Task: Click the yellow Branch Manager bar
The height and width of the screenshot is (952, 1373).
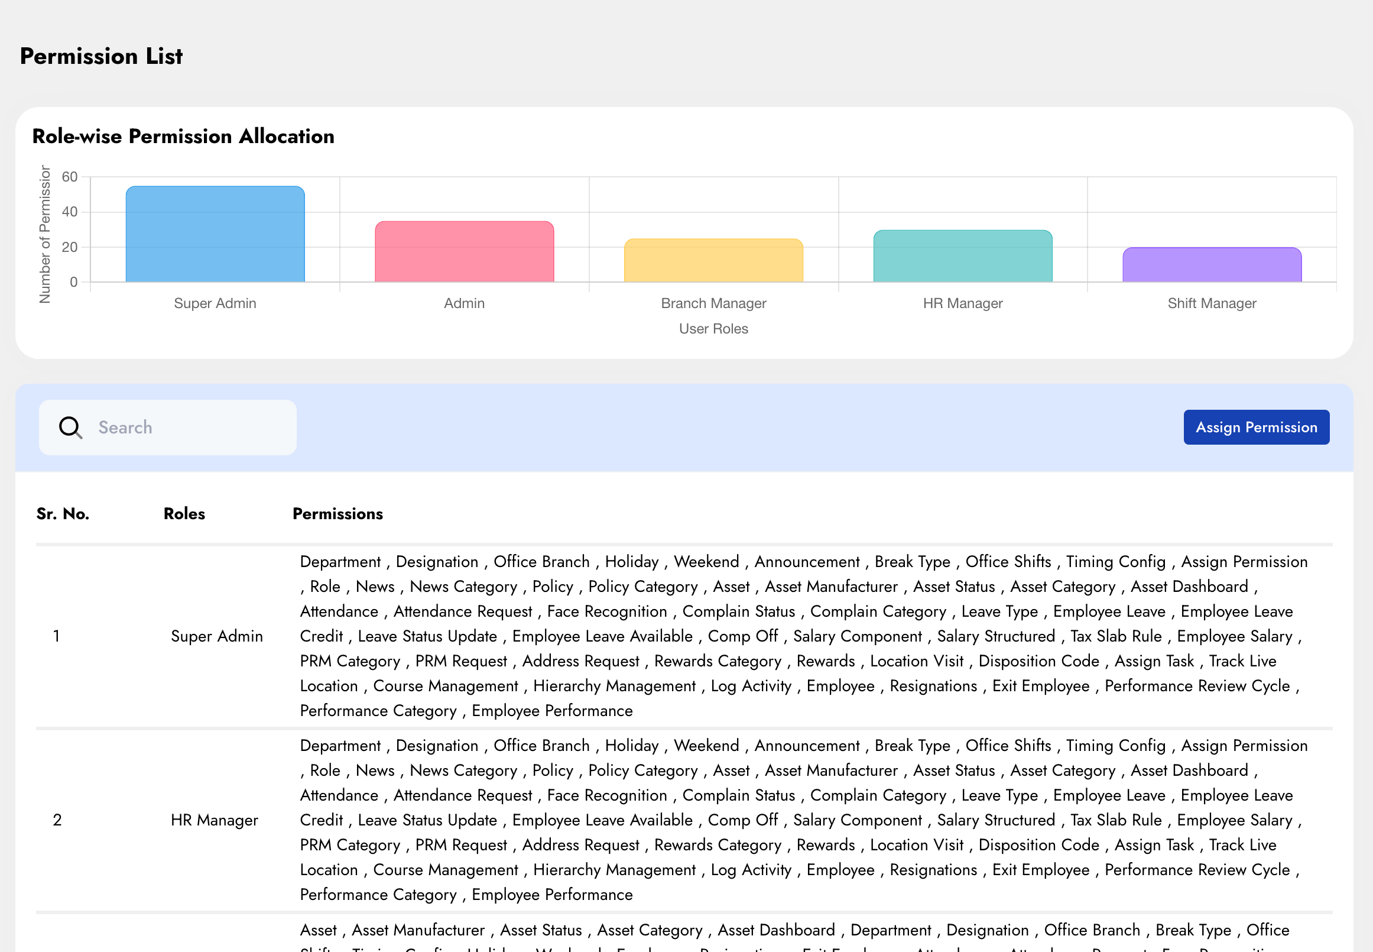Action: click(x=713, y=261)
